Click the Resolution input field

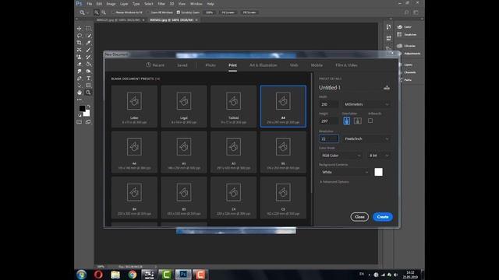tap(329, 138)
